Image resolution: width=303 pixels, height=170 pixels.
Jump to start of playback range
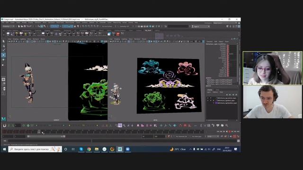[x=218, y=131]
